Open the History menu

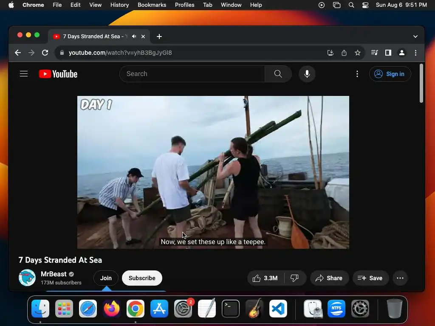coord(119,5)
